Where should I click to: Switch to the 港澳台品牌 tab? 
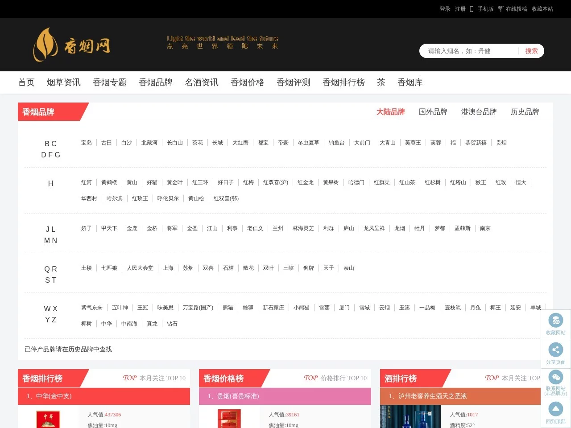tap(479, 112)
